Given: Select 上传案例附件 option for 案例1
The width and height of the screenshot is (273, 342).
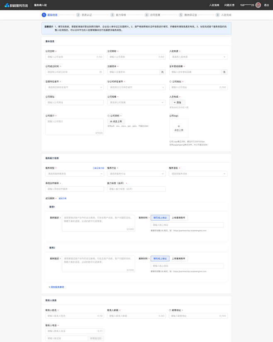Looking at the screenshot, I should click(x=178, y=218).
